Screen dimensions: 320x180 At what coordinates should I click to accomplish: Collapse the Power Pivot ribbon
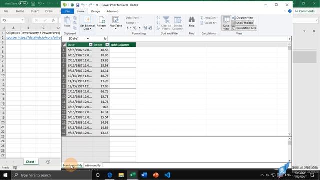coord(285,11)
